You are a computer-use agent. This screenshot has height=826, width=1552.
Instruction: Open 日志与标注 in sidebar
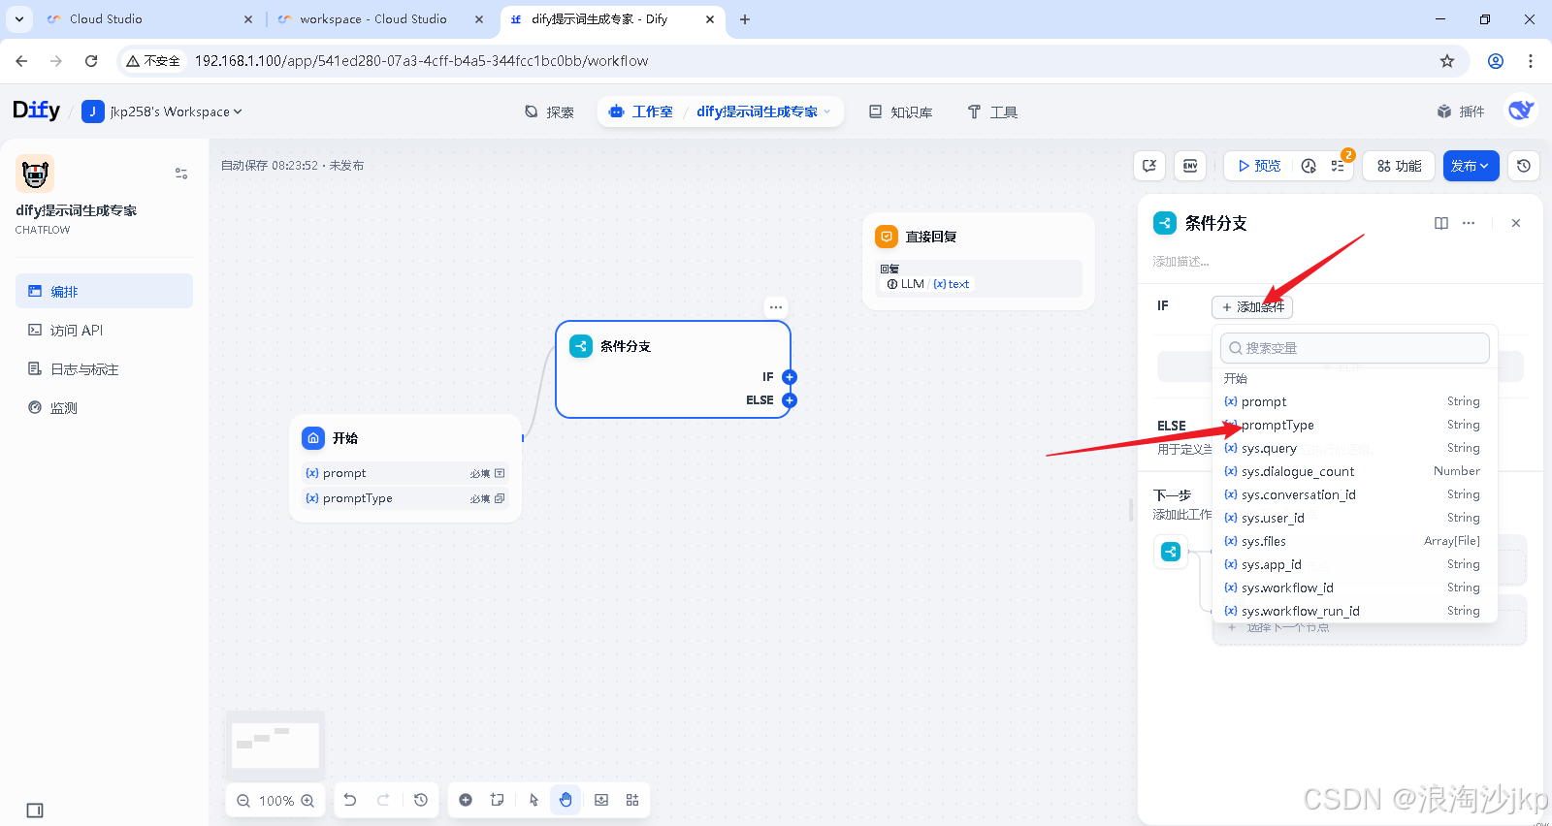click(104, 368)
